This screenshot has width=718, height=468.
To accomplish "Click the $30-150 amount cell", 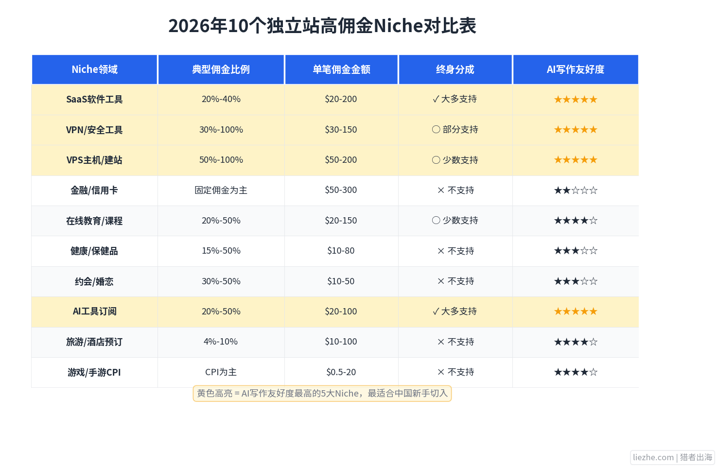I will 341,130.
